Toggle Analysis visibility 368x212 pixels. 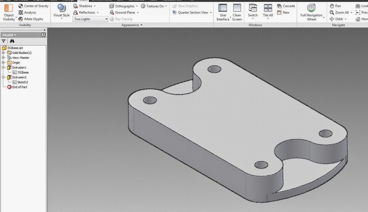click(x=27, y=13)
